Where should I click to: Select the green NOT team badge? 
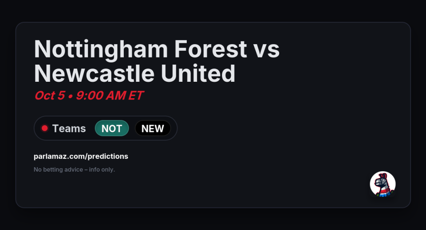coord(112,128)
